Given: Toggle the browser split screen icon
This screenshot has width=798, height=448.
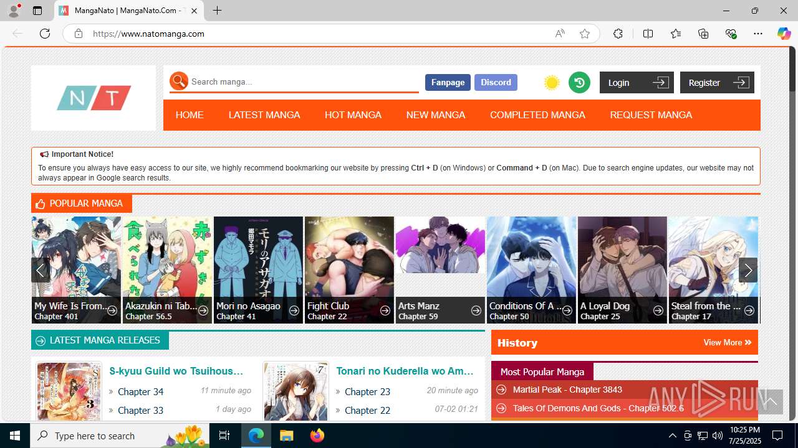Looking at the screenshot, I should [x=648, y=34].
